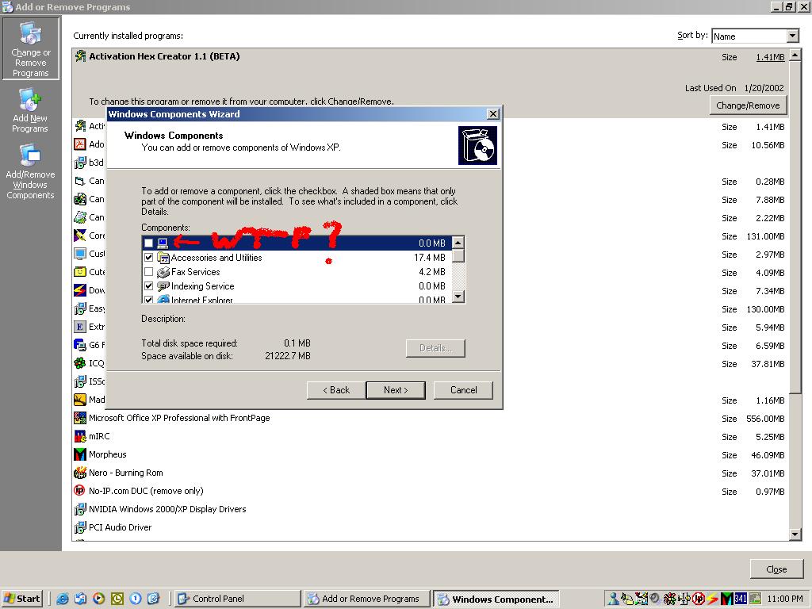Screen dimensions: 812x609
Task: Click the Next button in wizard
Action: click(x=396, y=390)
